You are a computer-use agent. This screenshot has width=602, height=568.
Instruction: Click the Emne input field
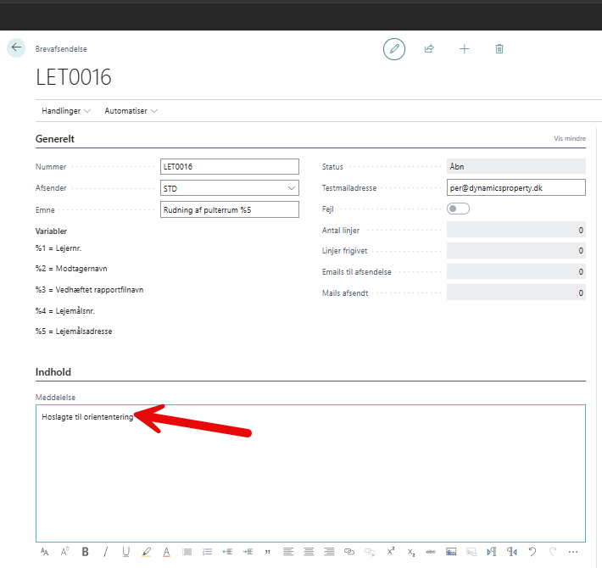229,209
